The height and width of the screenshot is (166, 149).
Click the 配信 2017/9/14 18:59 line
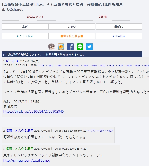click(x=21, y=102)
